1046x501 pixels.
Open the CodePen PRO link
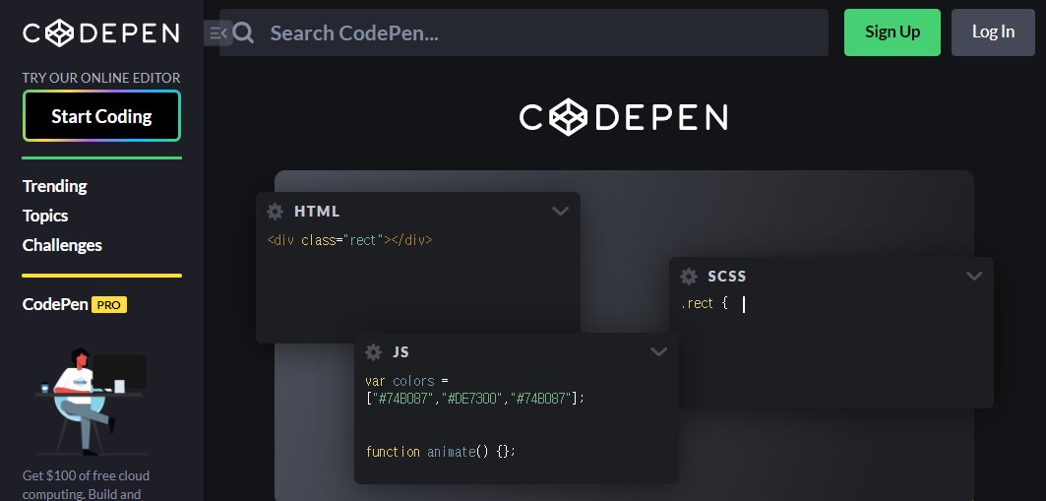click(75, 305)
